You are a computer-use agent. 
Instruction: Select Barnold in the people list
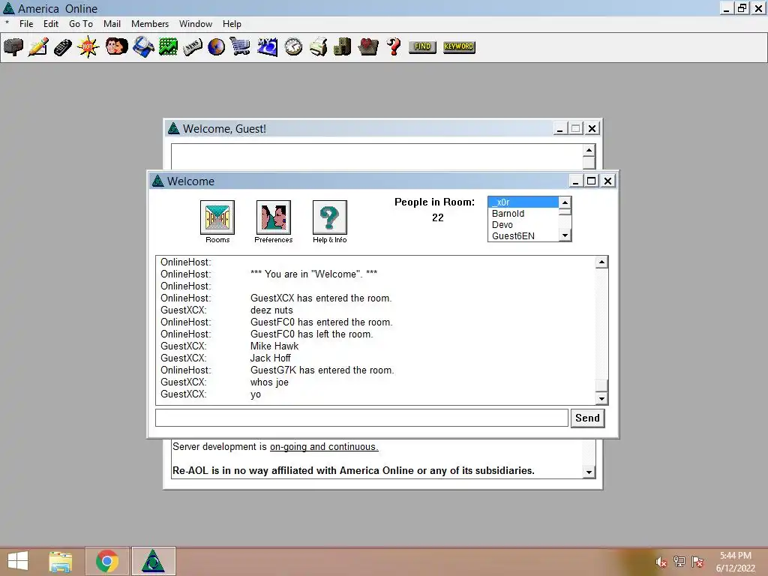pyautogui.click(x=523, y=214)
